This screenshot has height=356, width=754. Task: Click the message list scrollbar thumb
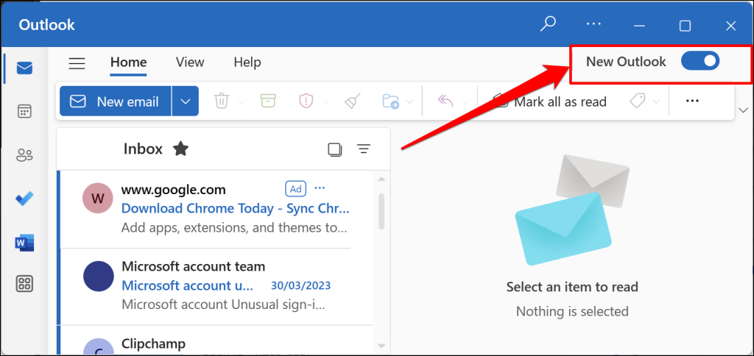tap(381, 212)
